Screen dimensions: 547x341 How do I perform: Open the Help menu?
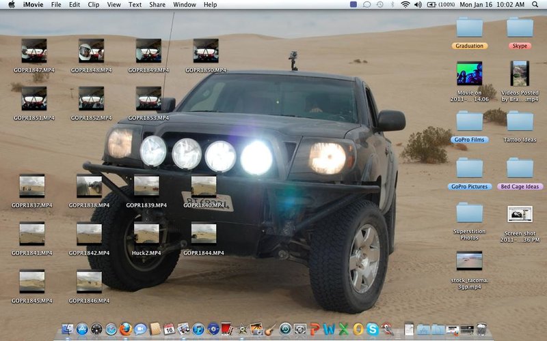(211, 5)
